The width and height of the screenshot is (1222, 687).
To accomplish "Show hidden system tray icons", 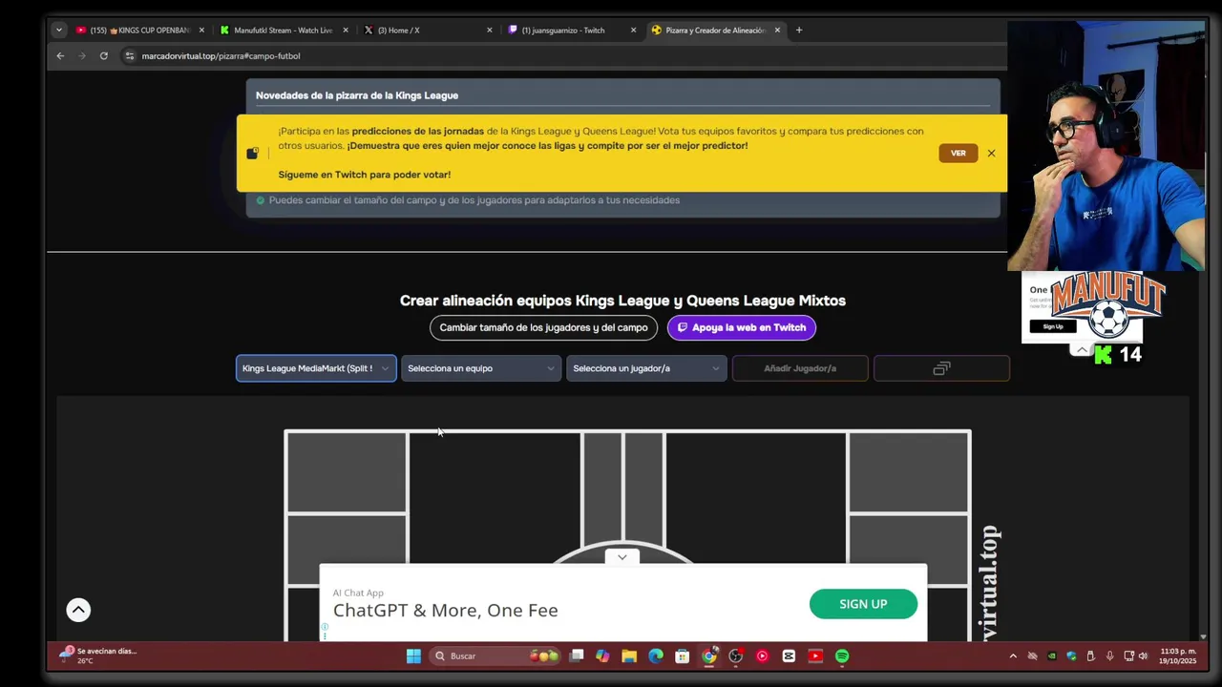I will click(x=1013, y=656).
